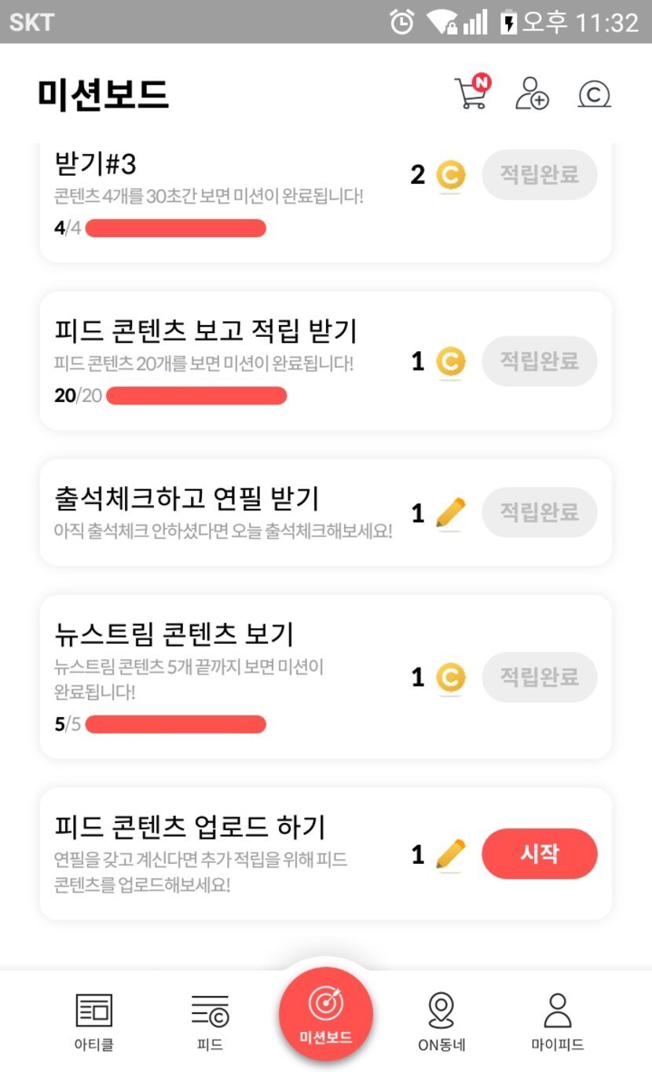
Task: Open the shopping cart icon
Action: tap(472, 93)
